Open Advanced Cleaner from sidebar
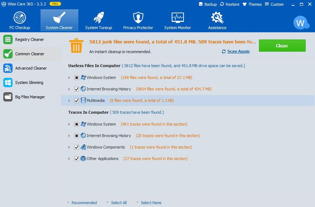 (30, 68)
